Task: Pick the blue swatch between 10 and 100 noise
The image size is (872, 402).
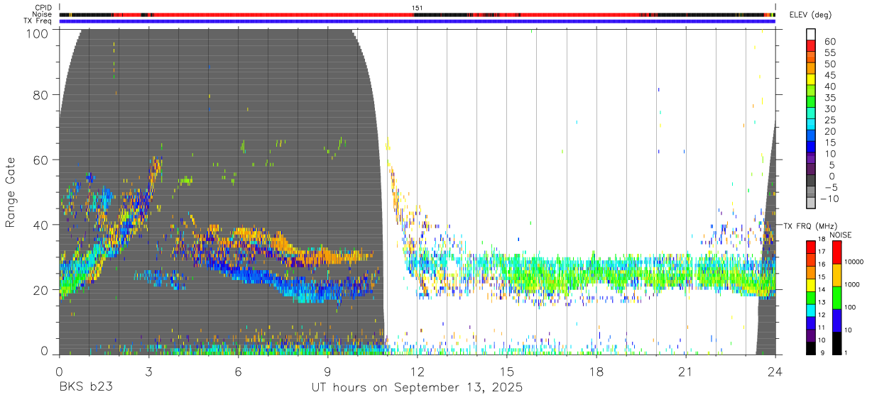Action: (836, 319)
